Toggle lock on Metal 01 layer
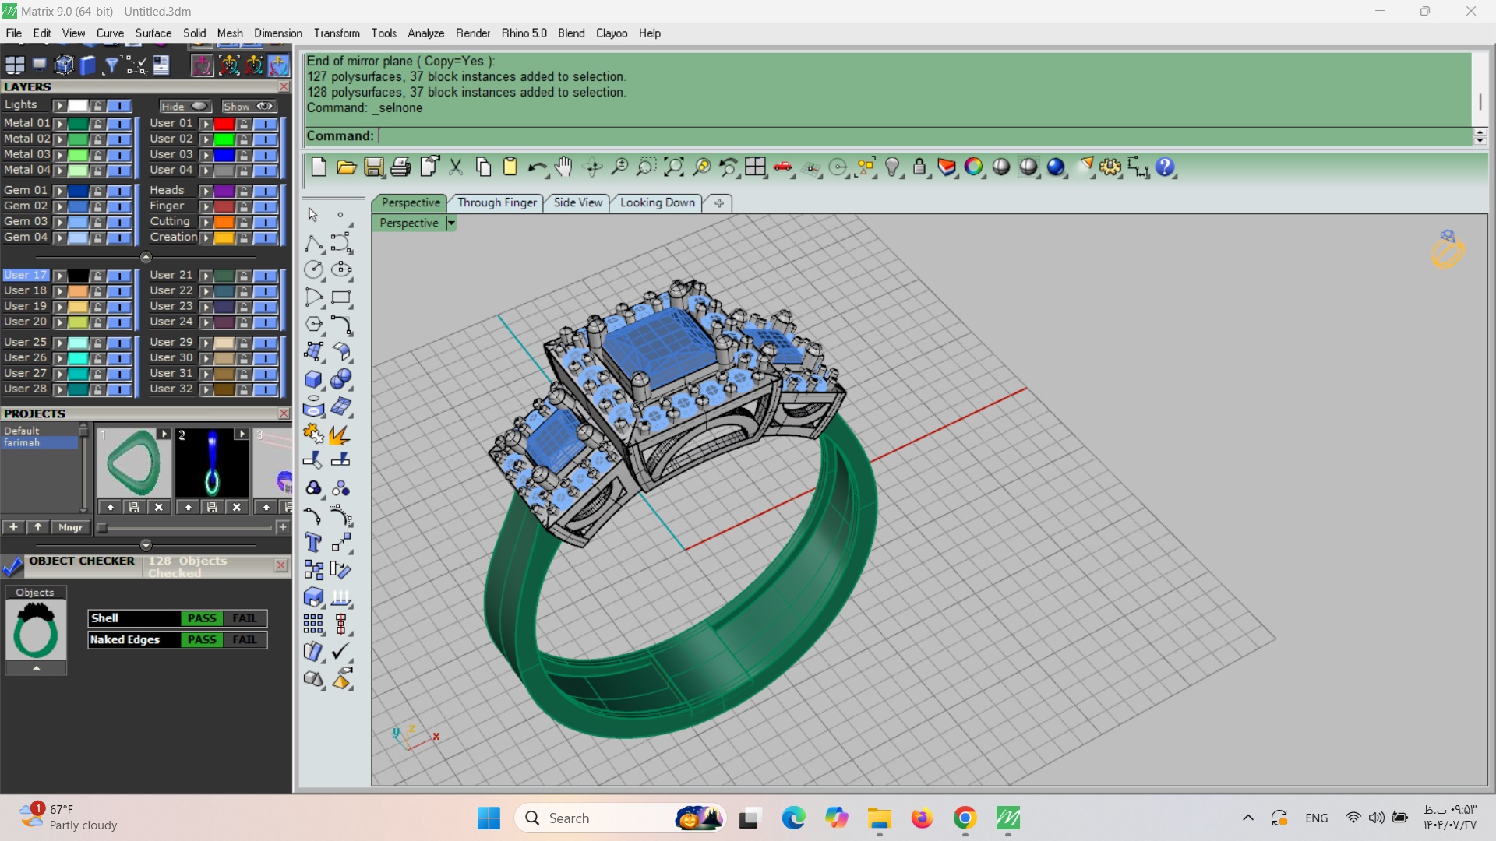Viewport: 1496px width, 841px height. (x=97, y=124)
